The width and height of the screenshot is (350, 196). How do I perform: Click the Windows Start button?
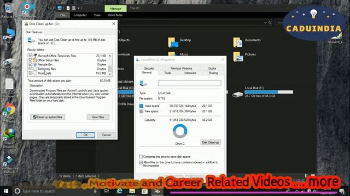pyautogui.click(x=6, y=191)
